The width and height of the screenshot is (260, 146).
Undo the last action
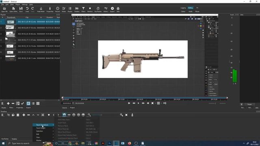(x=27, y=9)
